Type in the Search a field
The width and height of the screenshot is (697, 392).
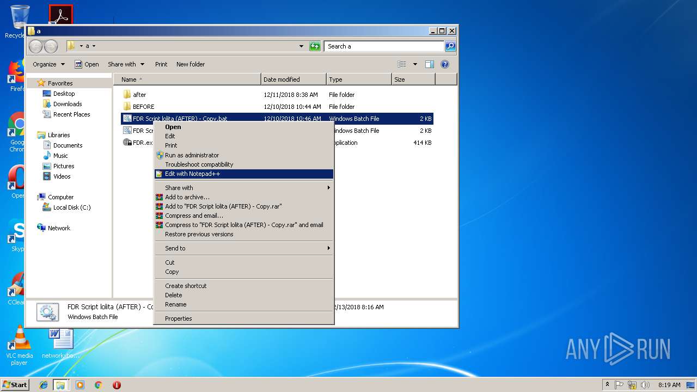click(x=384, y=46)
